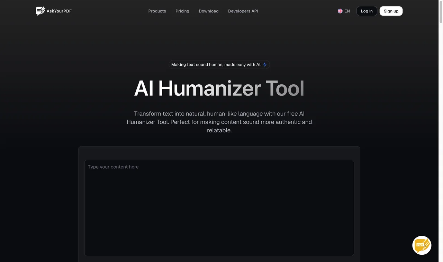Click the 'AI Humanizer Tool' heading

[x=219, y=88]
